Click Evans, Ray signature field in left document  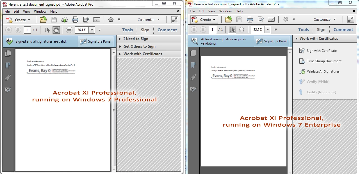point(51,71)
